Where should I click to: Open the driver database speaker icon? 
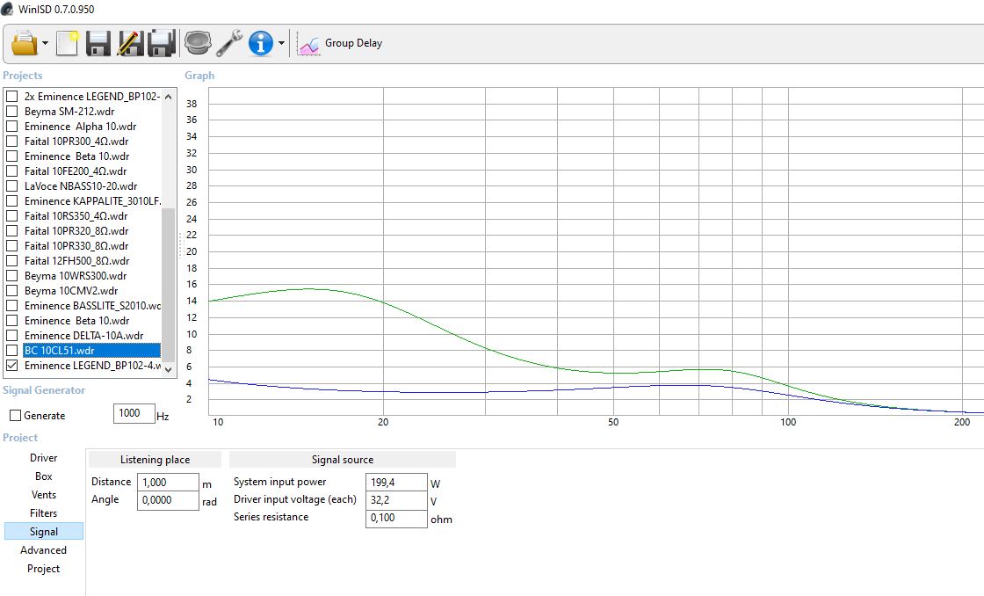[x=198, y=42]
